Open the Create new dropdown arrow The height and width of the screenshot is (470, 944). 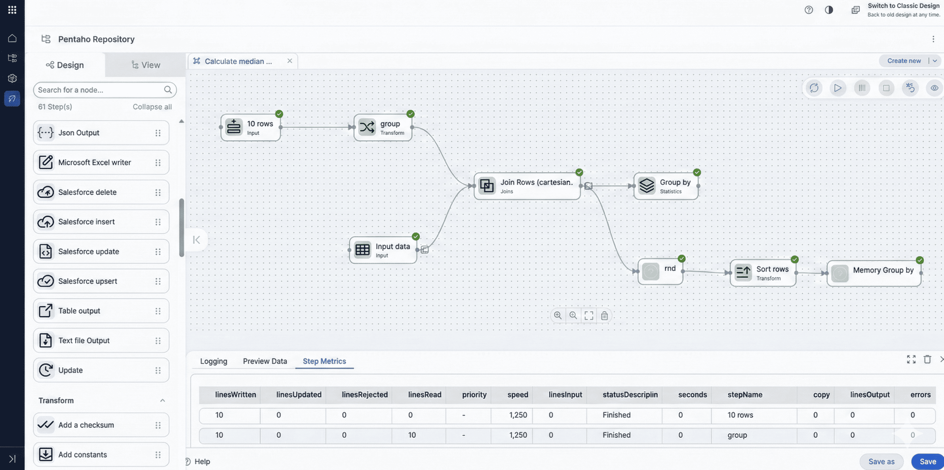click(936, 60)
